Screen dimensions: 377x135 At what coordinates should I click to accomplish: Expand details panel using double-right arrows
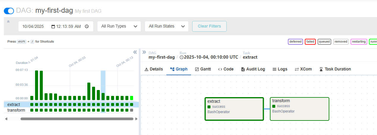(144, 52)
